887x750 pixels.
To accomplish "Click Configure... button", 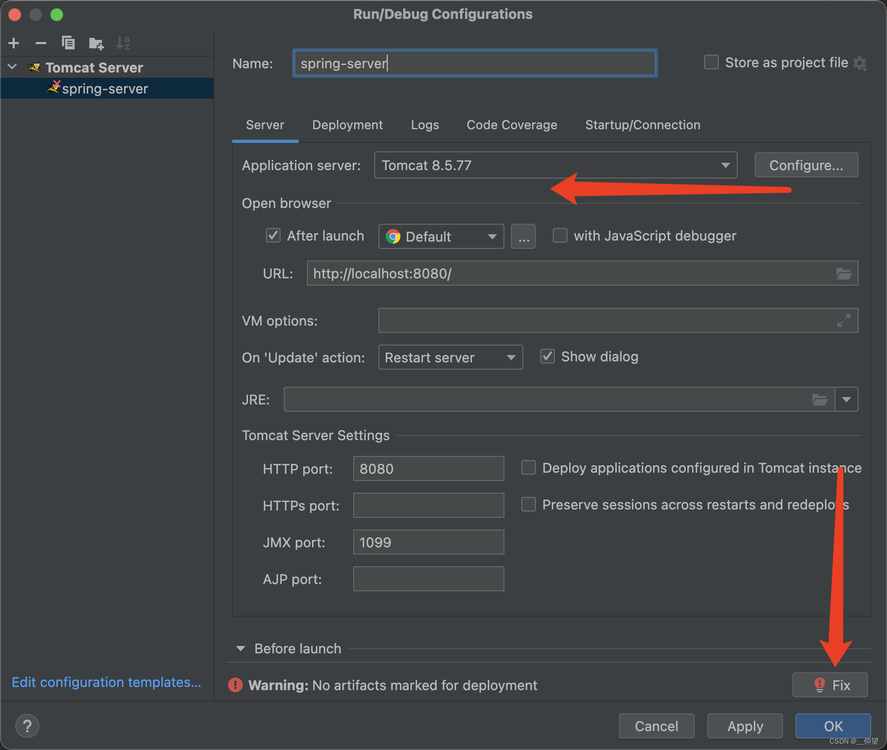I will coord(807,165).
